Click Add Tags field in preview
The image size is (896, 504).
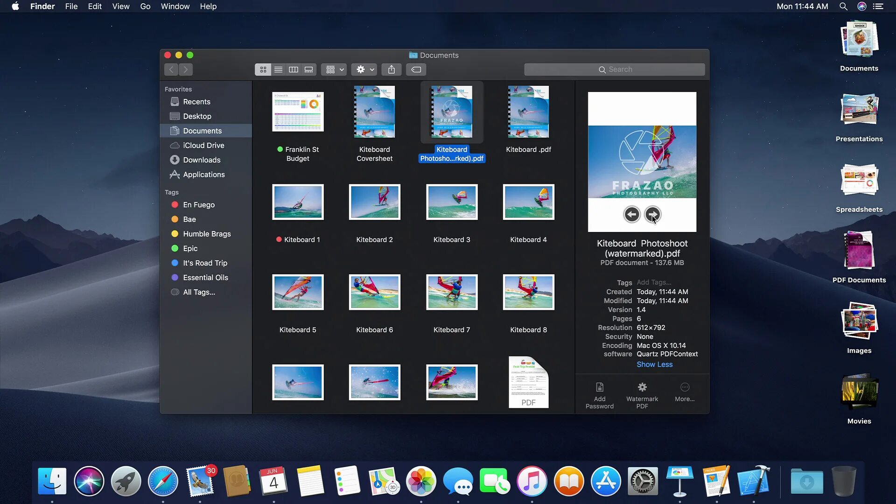(654, 282)
